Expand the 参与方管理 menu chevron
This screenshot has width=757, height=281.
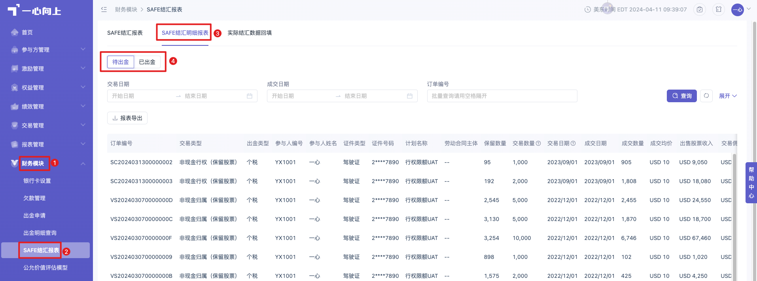pyautogui.click(x=83, y=49)
